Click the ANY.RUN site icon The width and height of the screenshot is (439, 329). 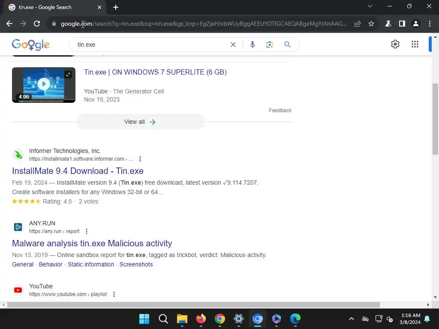coord(18,227)
